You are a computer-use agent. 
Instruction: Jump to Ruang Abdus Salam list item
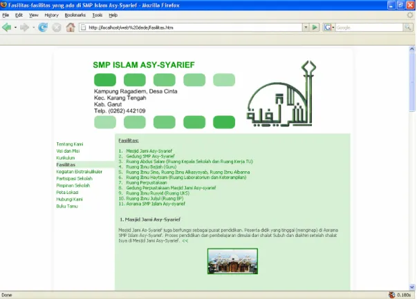[x=189, y=162]
